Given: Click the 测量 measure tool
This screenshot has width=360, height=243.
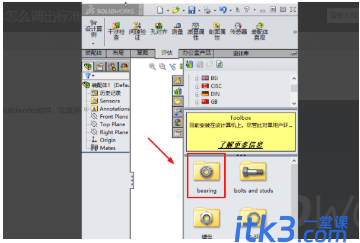Looking at the screenshot, I should tap(177, 28).
